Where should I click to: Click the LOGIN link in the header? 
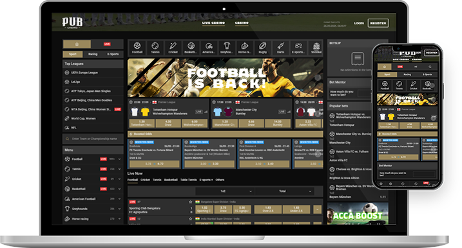tap(359, 23)
